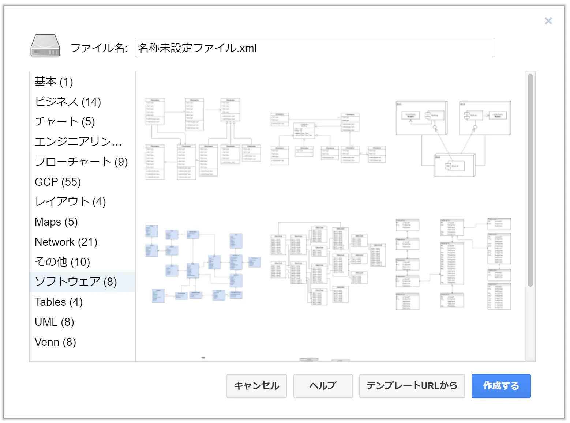Choose the エンジニアリン... category

[x=82, y=141]
